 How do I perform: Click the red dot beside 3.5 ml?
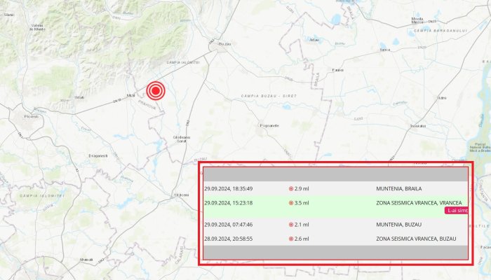291,203
